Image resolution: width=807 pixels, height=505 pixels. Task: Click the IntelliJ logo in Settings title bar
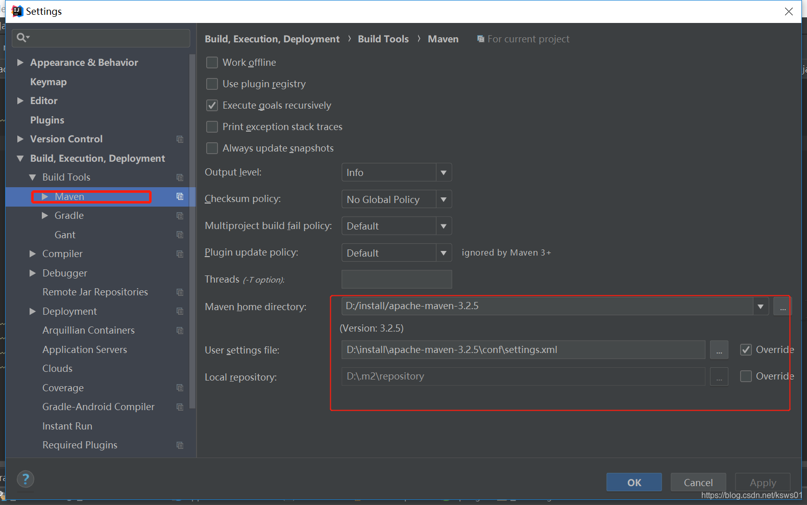coord(17,11)
